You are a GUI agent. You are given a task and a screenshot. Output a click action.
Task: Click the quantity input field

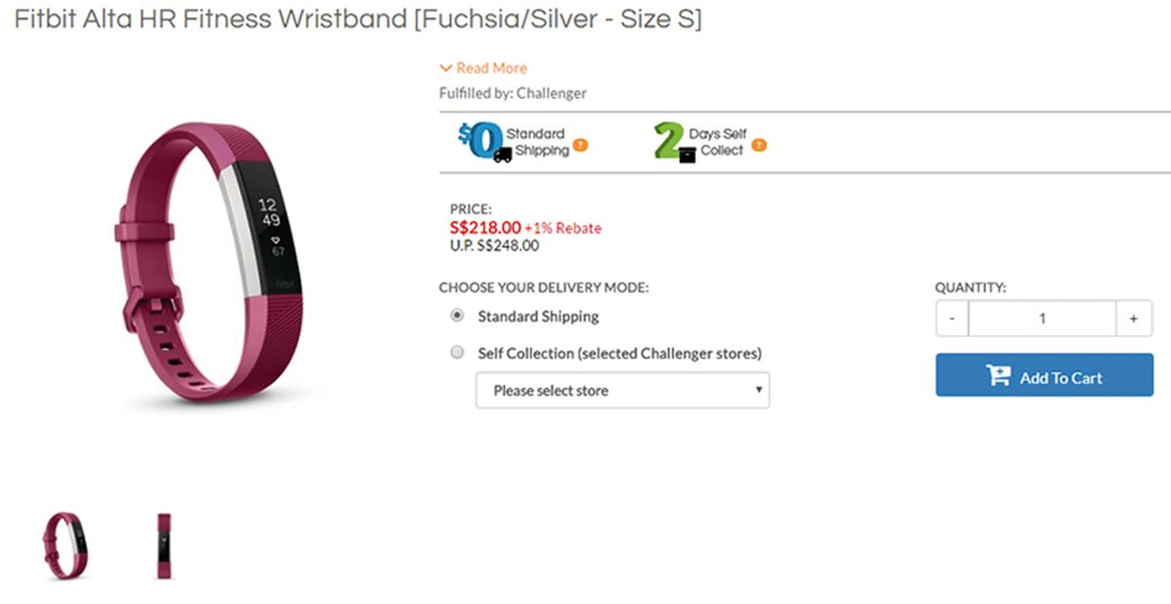(x=1042, y=318)
